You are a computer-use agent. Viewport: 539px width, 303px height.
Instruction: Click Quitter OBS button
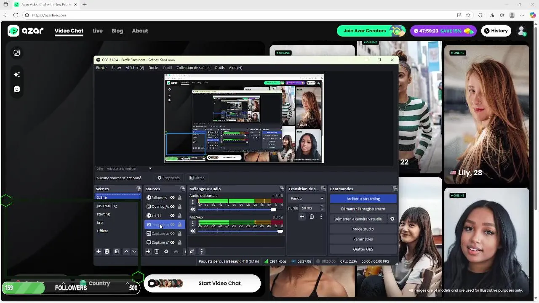tap(363, 249)
